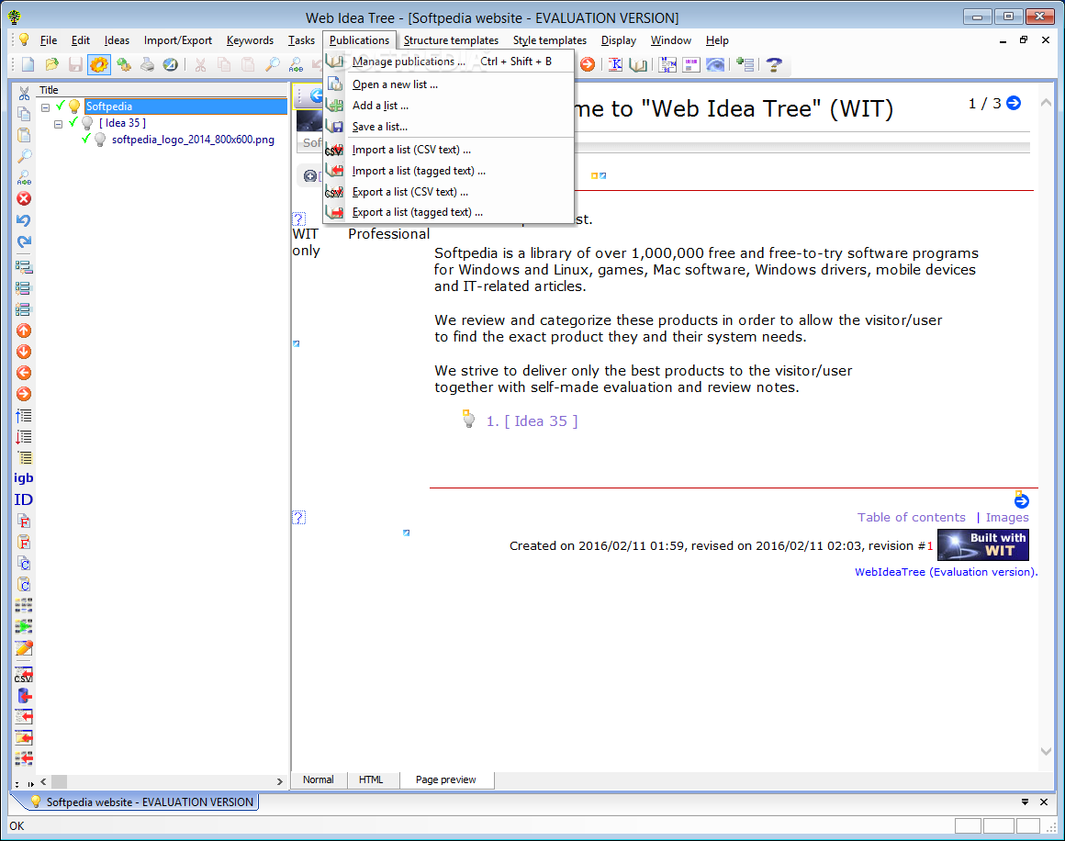Switch to the Normal tab

coord(318,779)
